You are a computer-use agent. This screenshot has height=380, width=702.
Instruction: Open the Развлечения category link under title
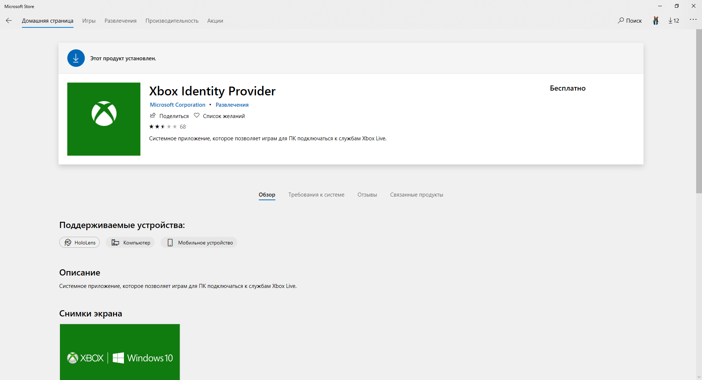click(232, 105)
